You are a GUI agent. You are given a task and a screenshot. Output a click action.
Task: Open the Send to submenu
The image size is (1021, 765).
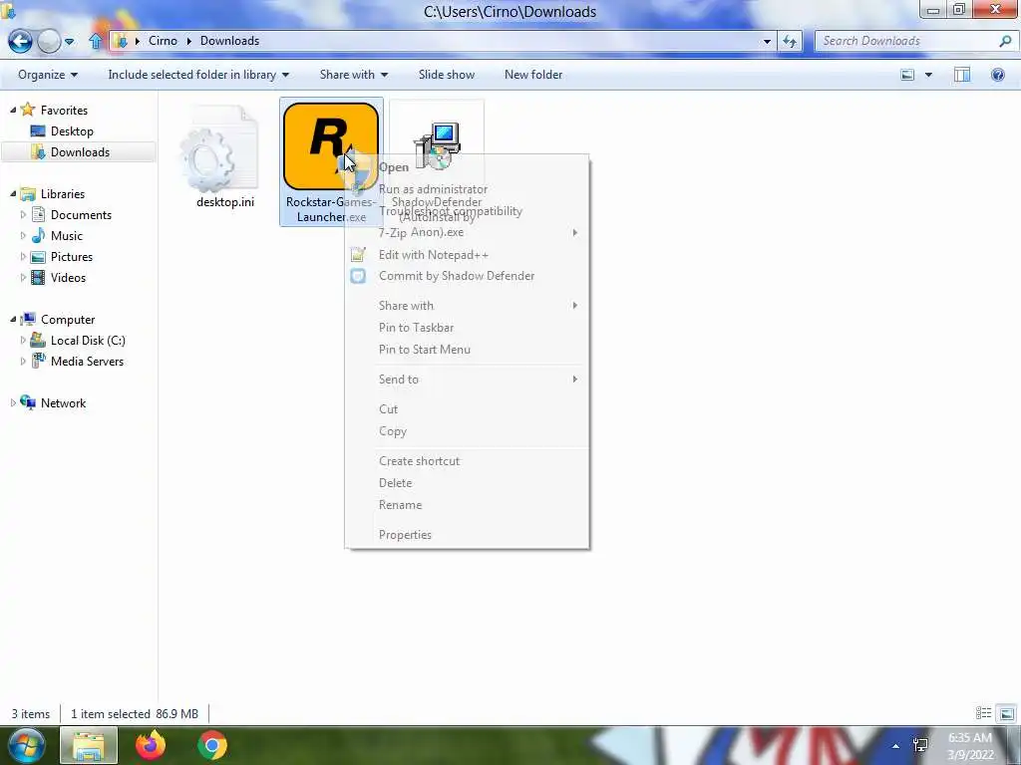click(467, 380)
